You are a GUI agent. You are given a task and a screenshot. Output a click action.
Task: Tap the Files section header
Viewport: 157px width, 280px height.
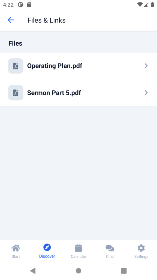pos(15,43)
